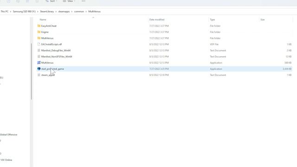The width and height of the screenshot is (297, 167).
Task: Sort by the Size column header
Action: tap(262, 19)
